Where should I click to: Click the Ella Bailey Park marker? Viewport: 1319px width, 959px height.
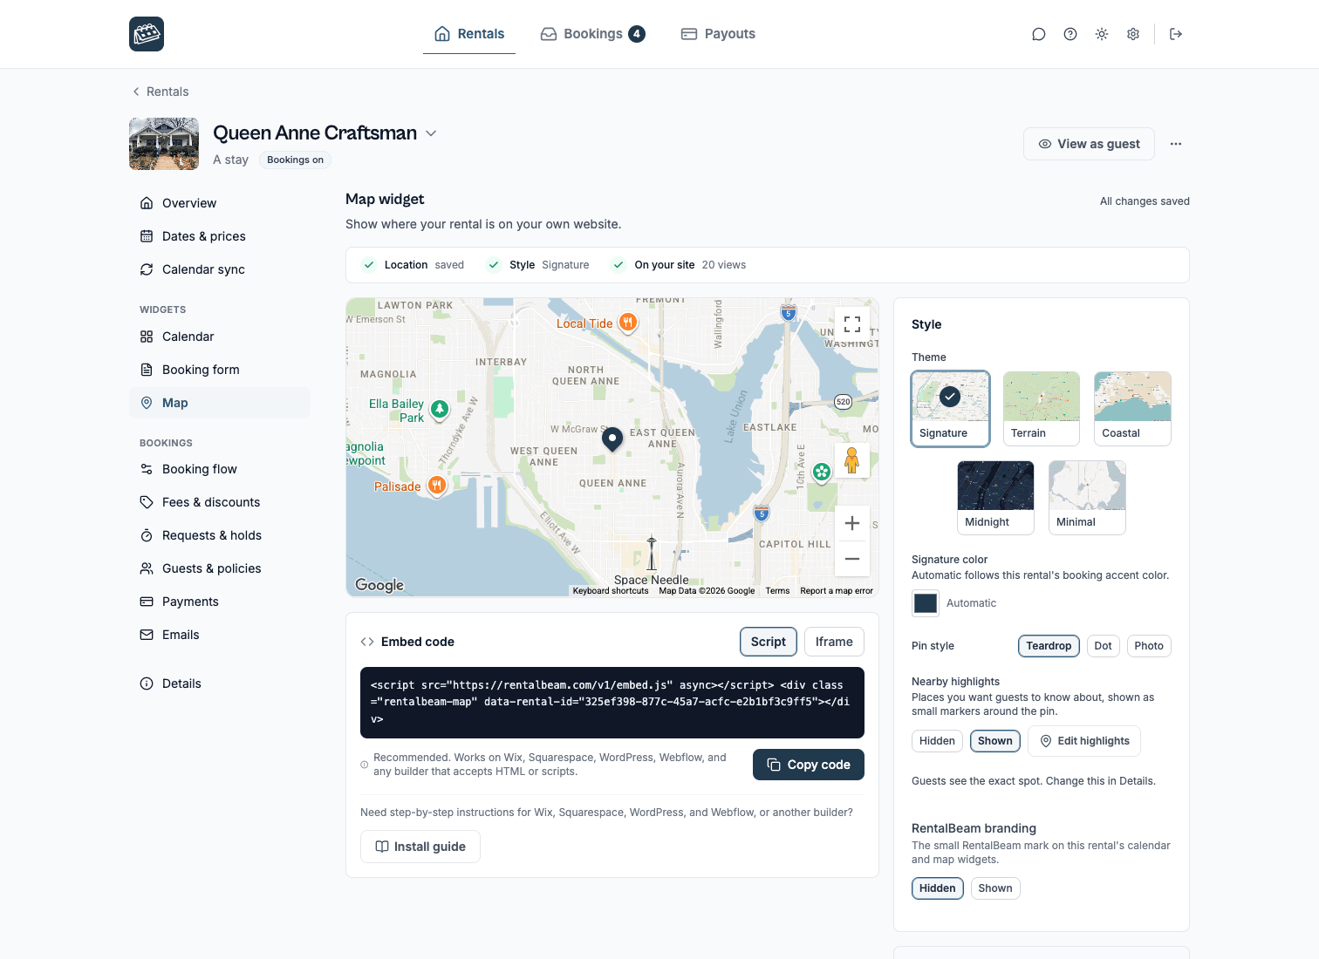click(440, 409)
